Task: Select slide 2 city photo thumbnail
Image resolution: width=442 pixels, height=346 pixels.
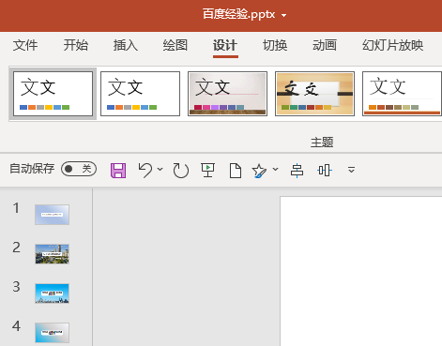Action: (52, 254)
